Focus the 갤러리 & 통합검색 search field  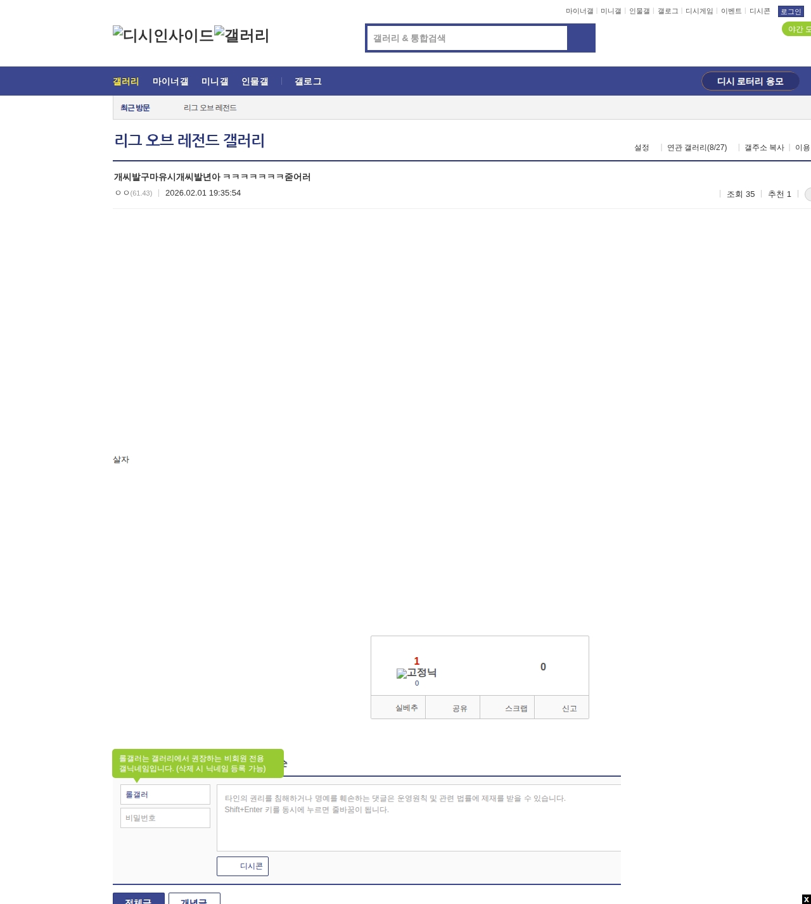tap(467, 38)
